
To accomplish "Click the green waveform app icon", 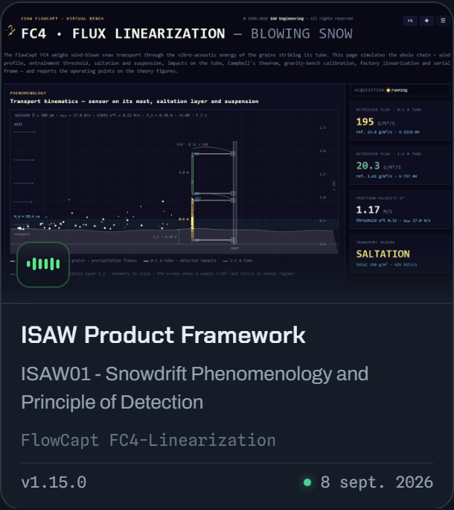I will tap(43, 264).
